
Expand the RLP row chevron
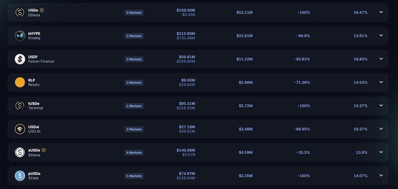(381, 82)
